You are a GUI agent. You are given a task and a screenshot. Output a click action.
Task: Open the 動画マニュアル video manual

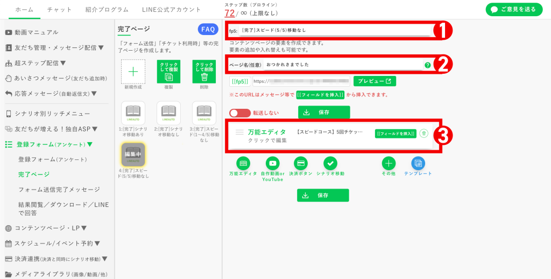pos(32,32)
